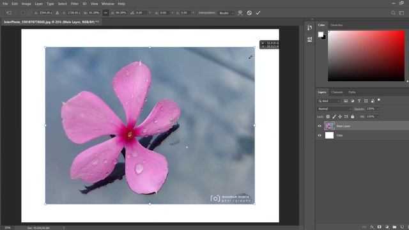Click the link layers icon in Layers footer
Image resolution: width=409 pixels, height=230 pixels.
(364, 227)
